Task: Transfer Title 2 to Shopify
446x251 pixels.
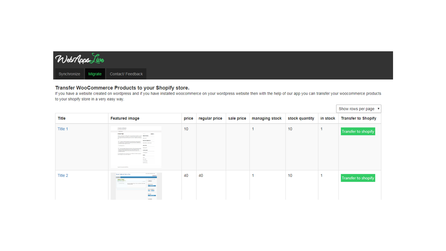Action: click(358, 178)
